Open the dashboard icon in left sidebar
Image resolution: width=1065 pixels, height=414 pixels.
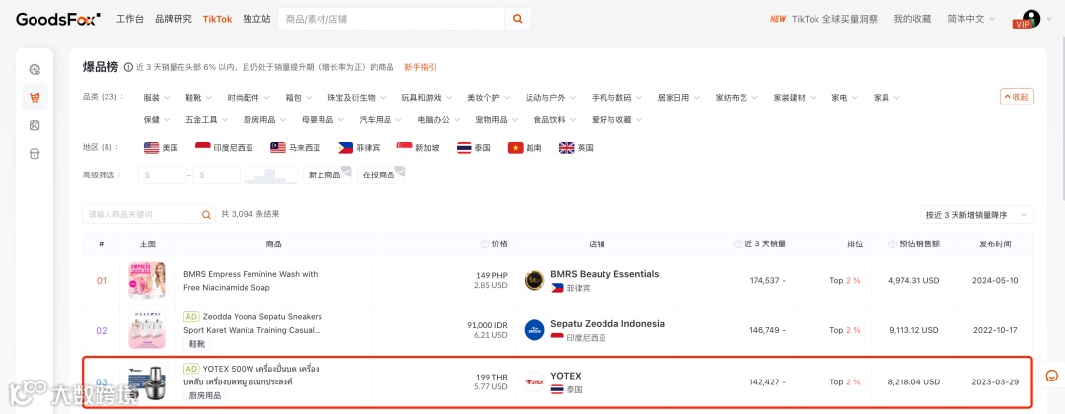pyautogui.click(x=35, y=69)
